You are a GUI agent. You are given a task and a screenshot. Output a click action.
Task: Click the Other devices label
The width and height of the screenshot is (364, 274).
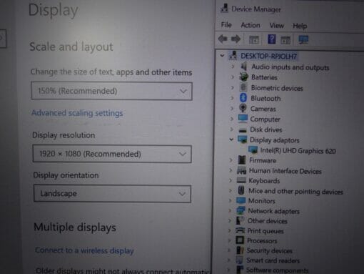tap(268, 221)
